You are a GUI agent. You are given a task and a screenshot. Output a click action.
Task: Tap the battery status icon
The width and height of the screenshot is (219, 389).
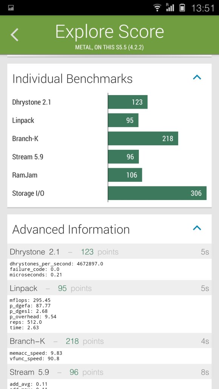(182, 8)
